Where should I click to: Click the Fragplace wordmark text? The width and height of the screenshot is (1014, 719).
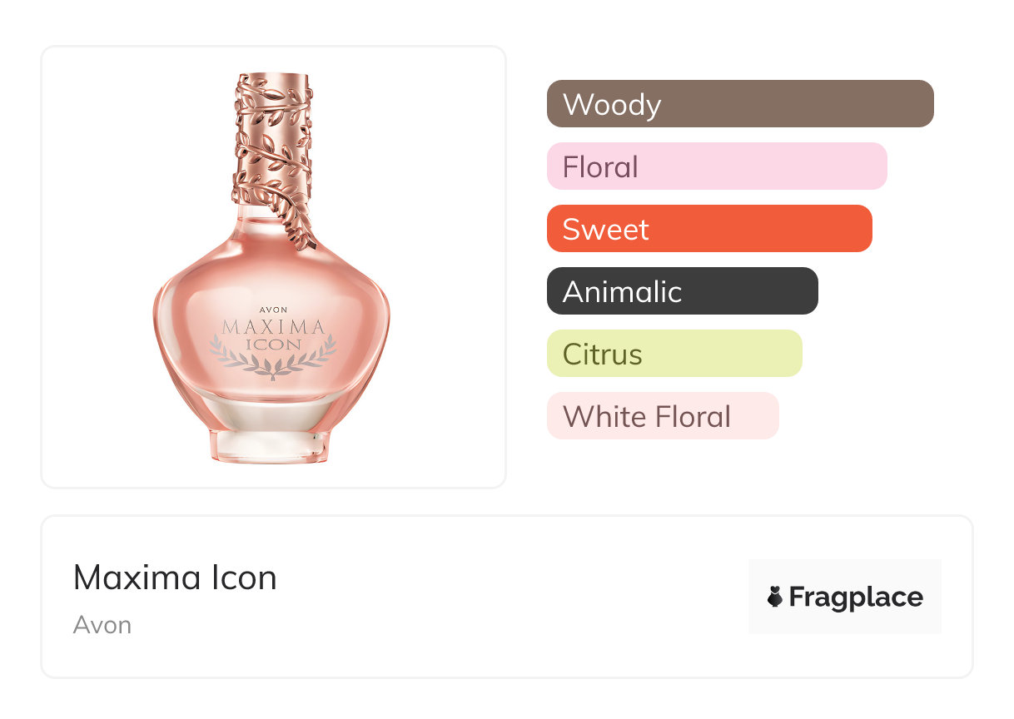pos(856,597)
